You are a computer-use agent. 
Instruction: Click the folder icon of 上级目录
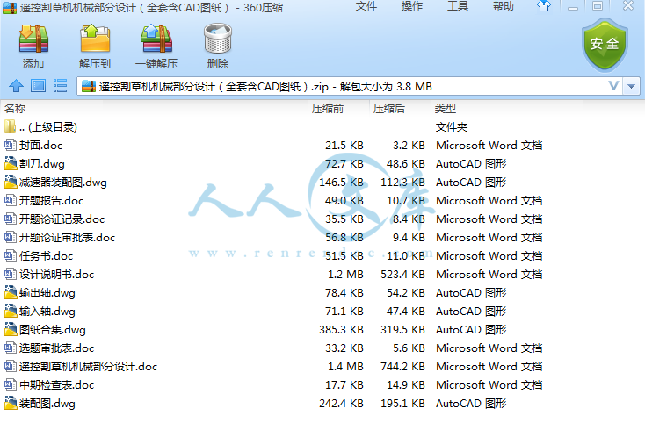point(11,126)
